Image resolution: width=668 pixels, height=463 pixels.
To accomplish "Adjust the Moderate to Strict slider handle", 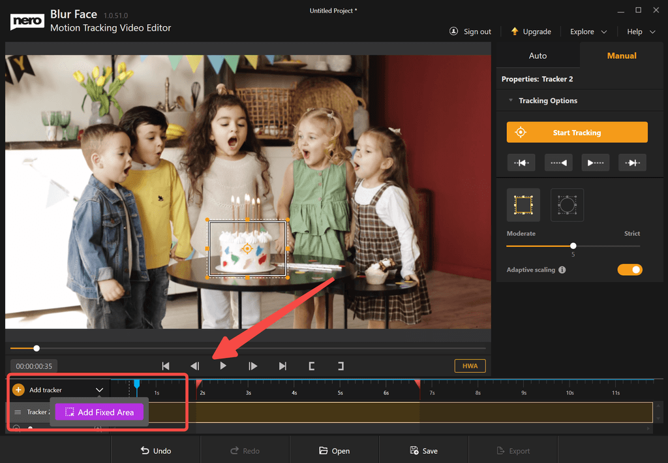I will (573, 246).
